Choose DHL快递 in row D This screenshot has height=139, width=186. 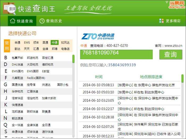18,65
